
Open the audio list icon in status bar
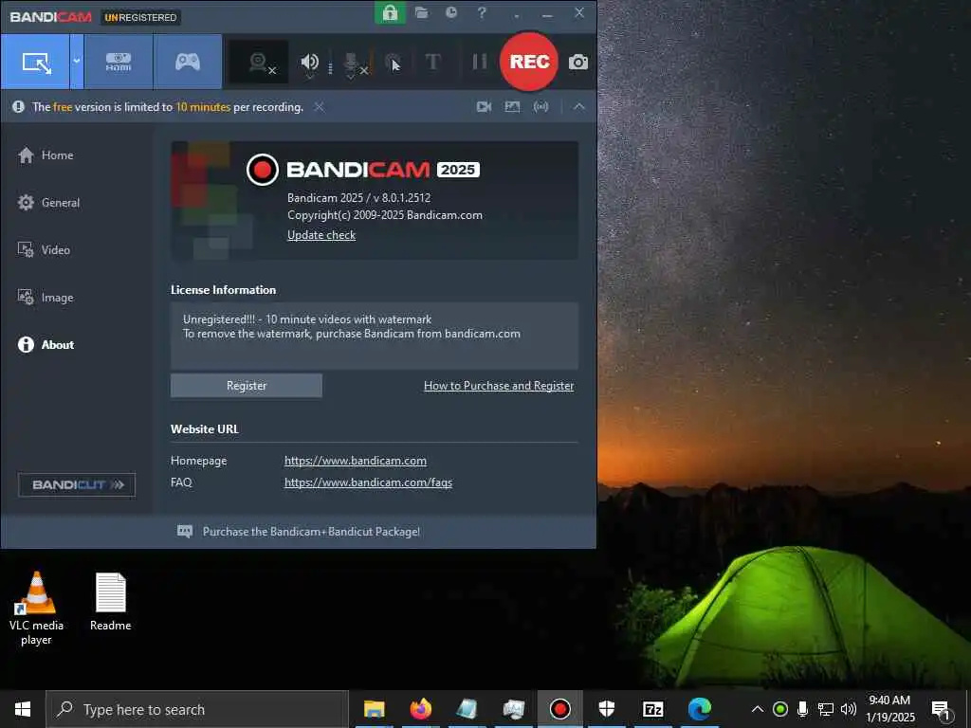pyautogui.click(x=540, y=107)
